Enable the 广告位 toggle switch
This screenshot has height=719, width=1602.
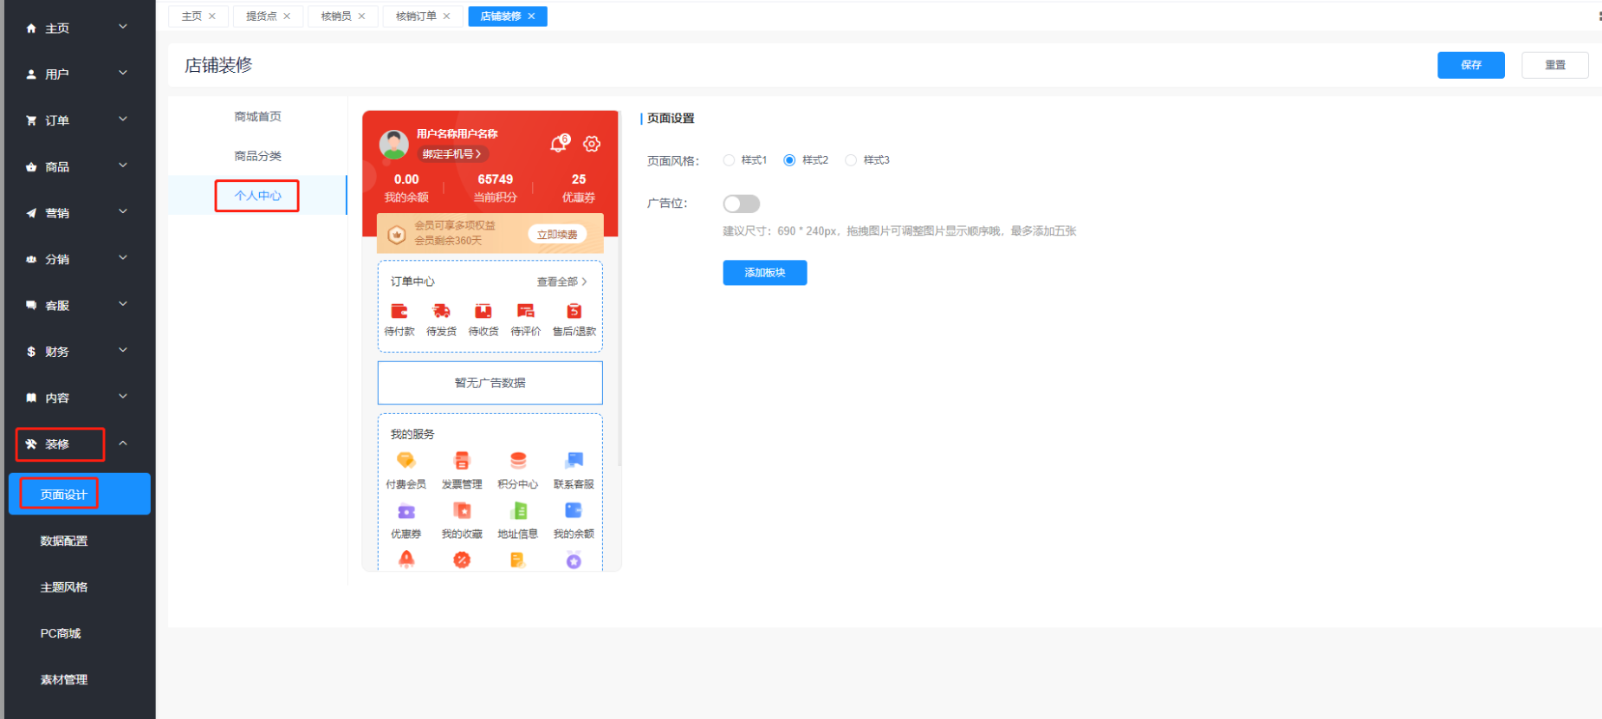tap(741, 204)
